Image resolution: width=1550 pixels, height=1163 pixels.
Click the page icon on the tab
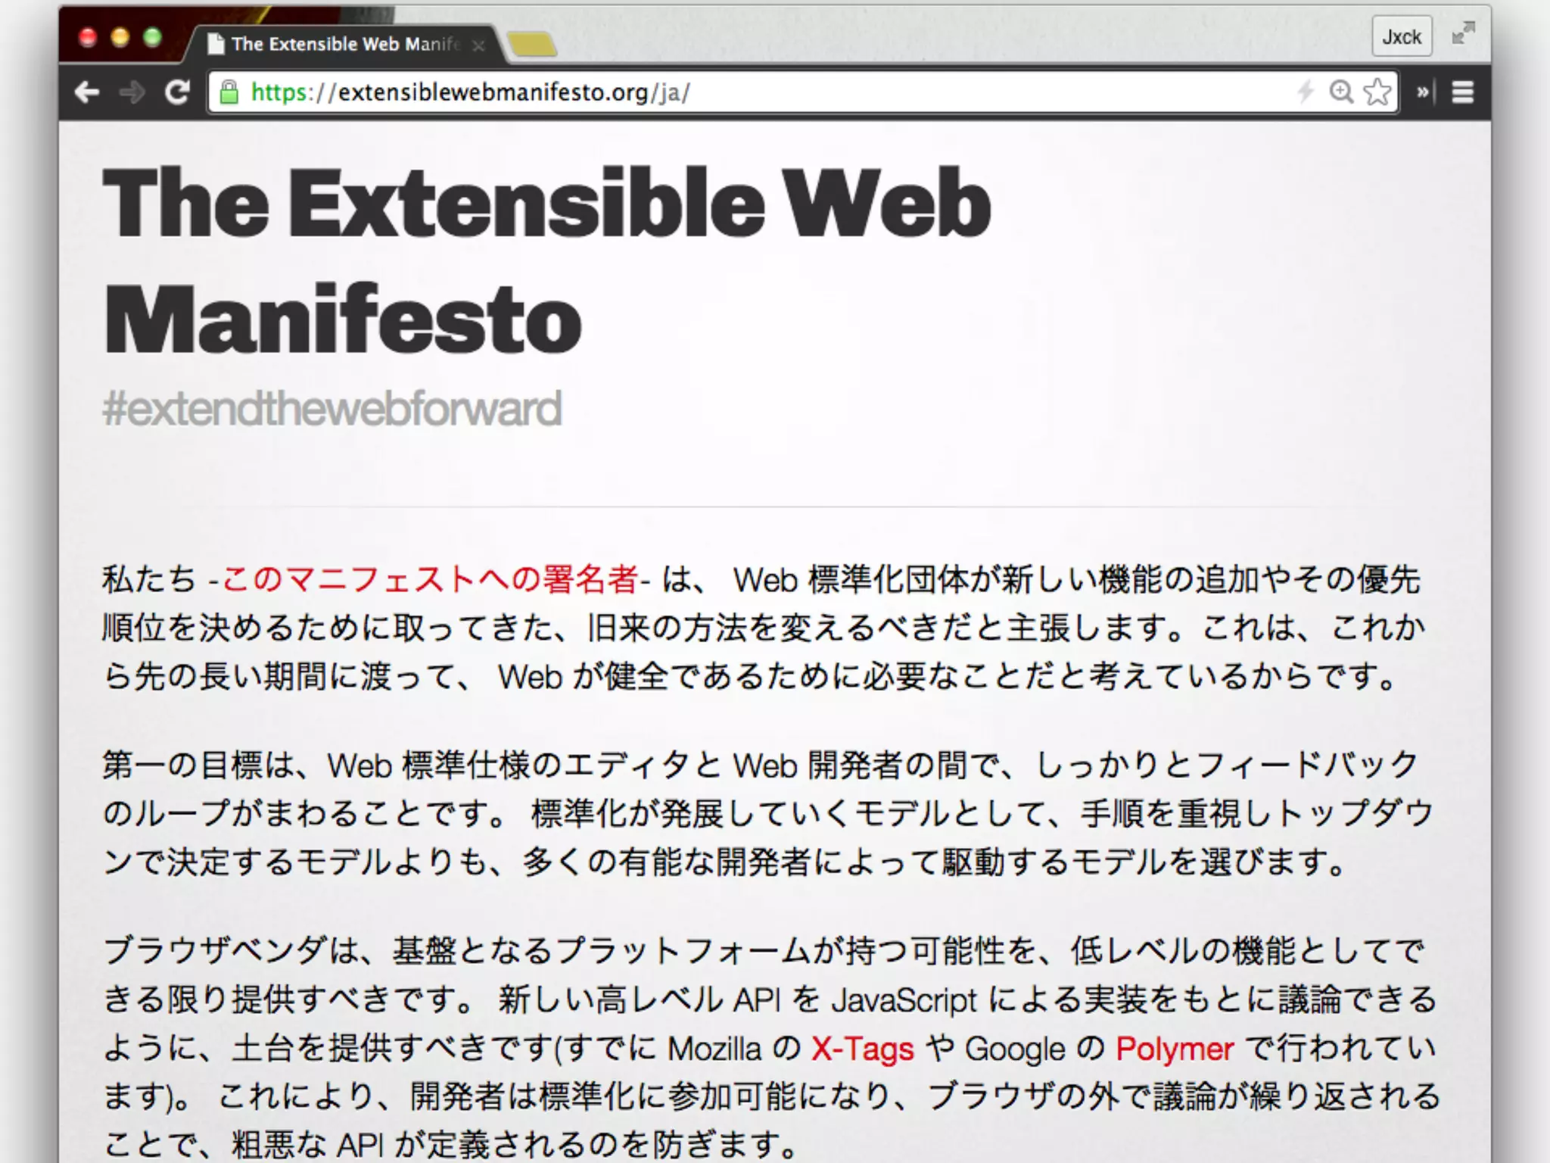[216, 44]
